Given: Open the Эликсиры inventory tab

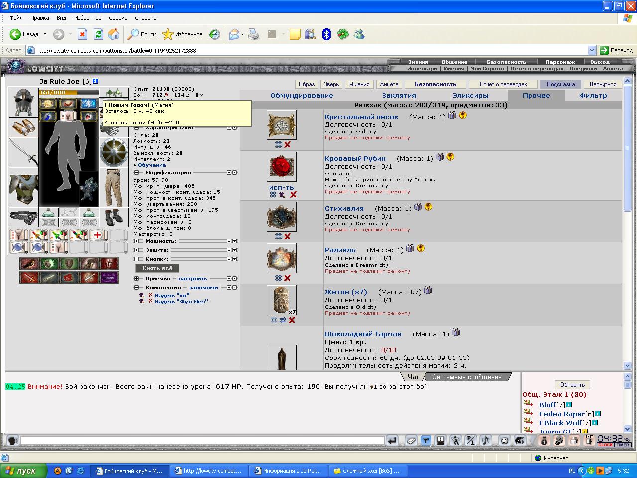Looking at the screenshot, I should pyautogui.click(x=470, y=95).
